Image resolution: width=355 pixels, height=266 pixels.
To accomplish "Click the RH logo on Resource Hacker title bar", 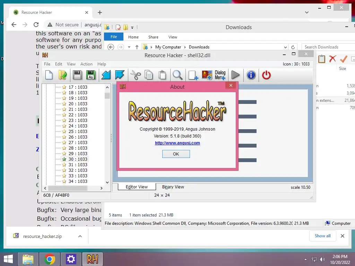I will coord(45,55).
